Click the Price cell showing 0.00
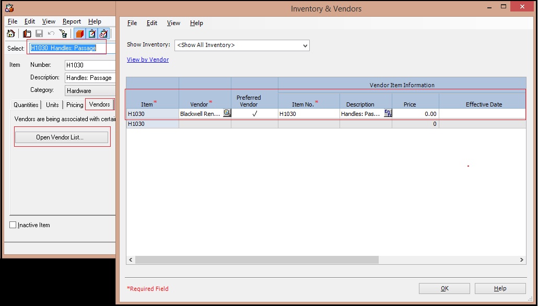The width and height of the screenshot is (538, 306). point(415,114)
